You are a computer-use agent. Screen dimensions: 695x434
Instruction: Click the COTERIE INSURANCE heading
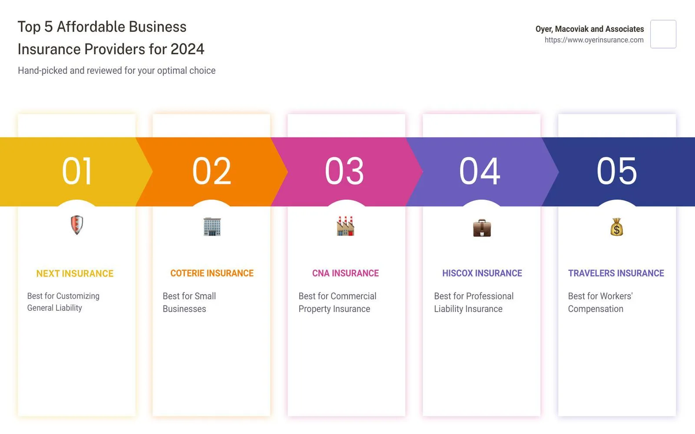[212, 273]
